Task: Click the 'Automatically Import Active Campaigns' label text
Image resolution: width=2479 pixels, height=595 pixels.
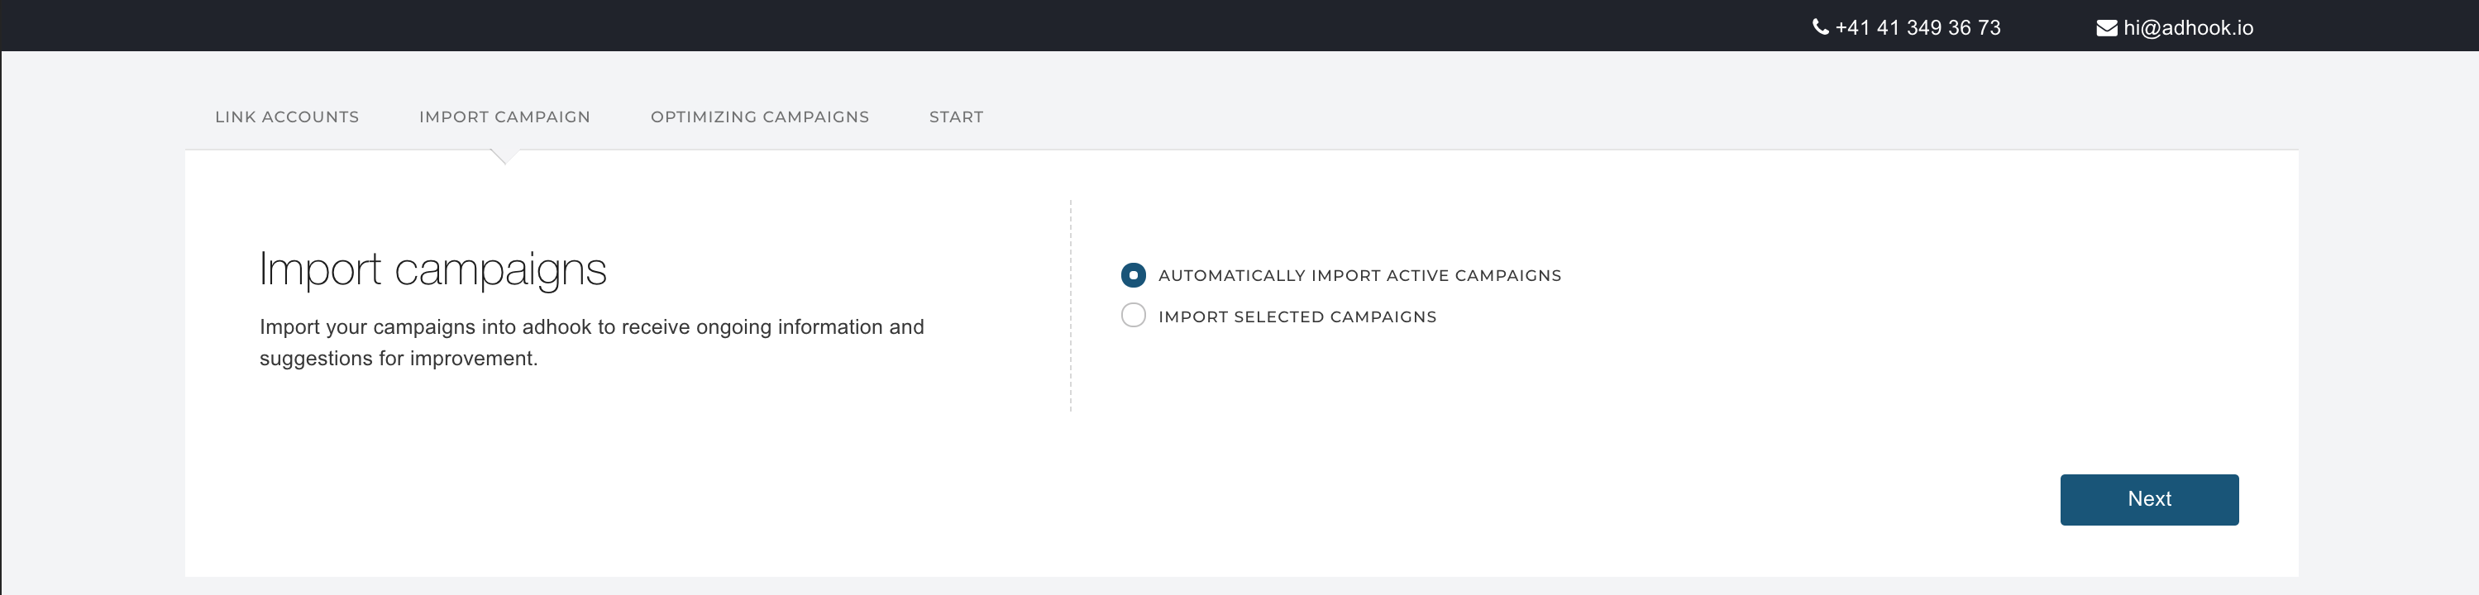Action: point(1359,275)
